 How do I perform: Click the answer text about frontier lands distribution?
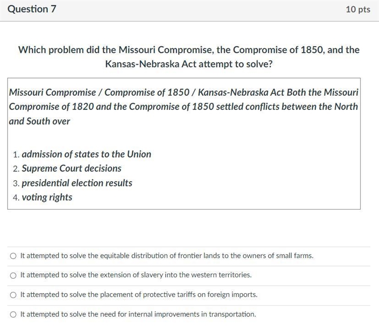167,255
